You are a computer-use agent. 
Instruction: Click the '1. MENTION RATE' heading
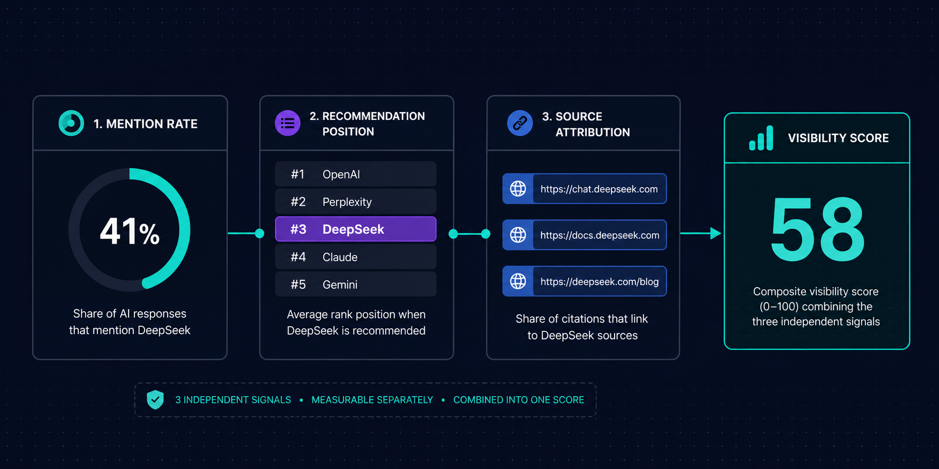tap(146, 124)
